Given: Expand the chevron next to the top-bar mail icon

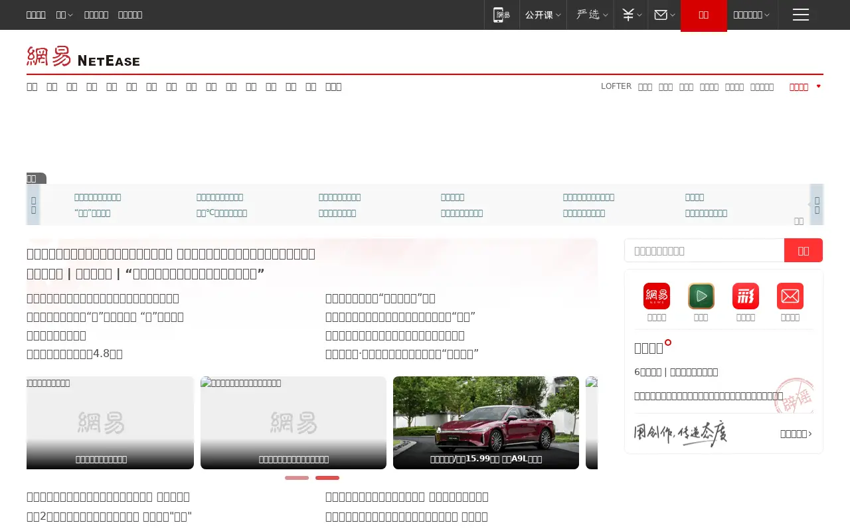Looking at the screenshot, I should click(x=672, y=15).
